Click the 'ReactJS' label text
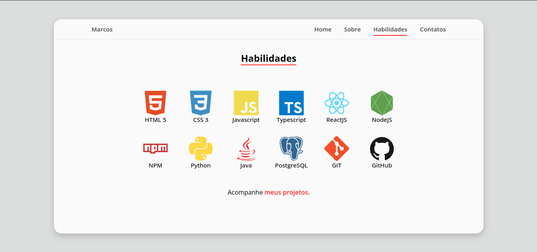537x252 pixels. tap(337, 120)
